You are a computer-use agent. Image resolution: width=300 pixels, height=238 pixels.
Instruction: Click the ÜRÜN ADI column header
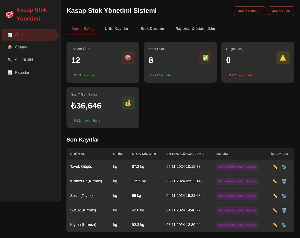[78, 154]
